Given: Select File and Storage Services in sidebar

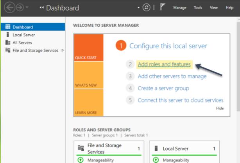Looking at the screenshot, I should pos(33,50).
